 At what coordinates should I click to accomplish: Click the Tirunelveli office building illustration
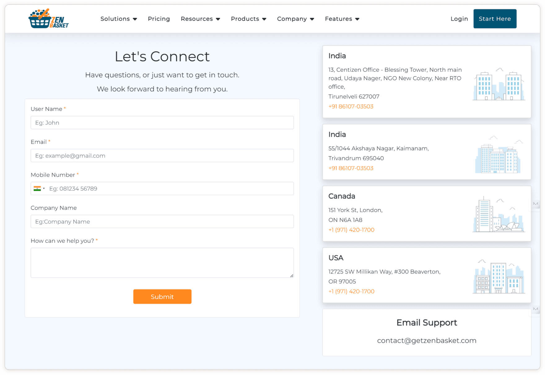pos(499,84)
